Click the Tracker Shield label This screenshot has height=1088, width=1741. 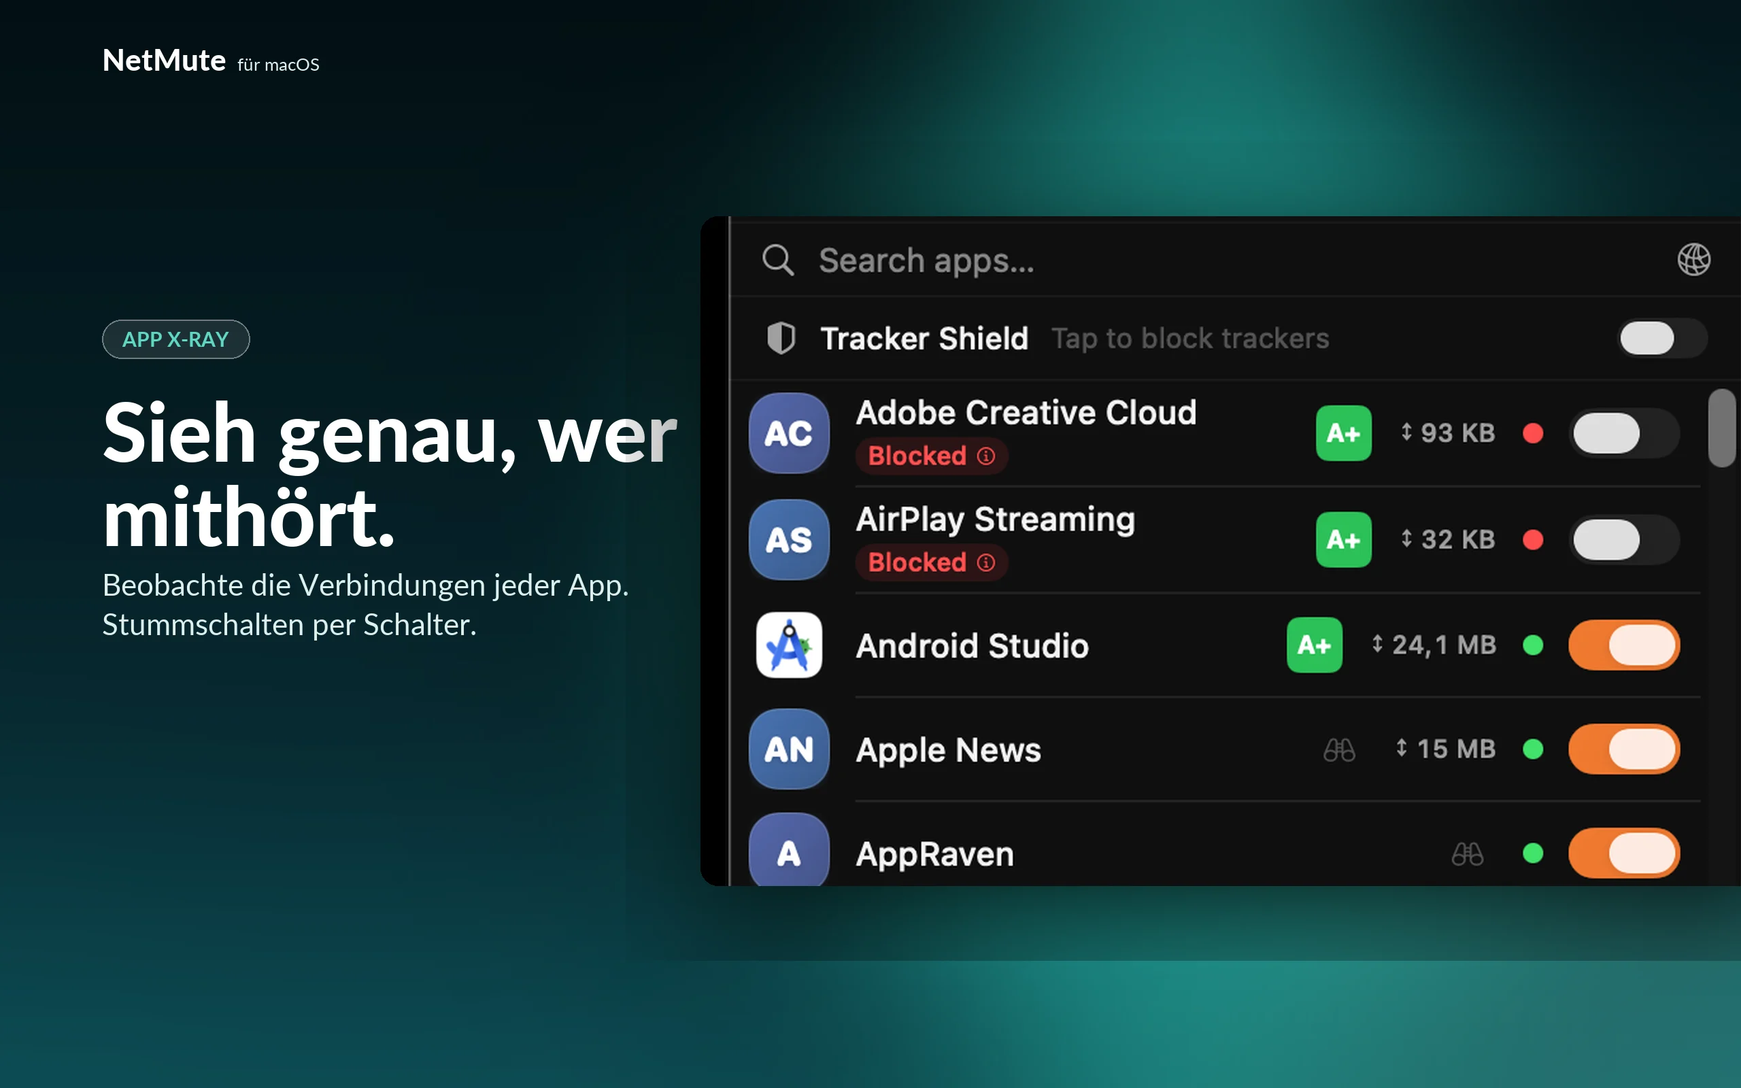point(924,339)
